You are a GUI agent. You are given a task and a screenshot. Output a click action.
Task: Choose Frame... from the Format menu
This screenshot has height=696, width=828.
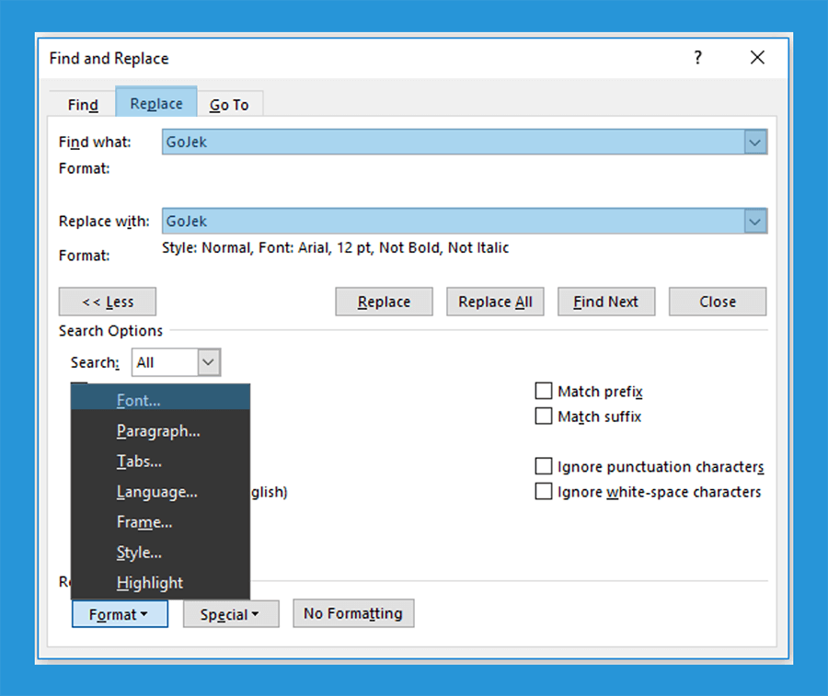[x=160, y=522]
